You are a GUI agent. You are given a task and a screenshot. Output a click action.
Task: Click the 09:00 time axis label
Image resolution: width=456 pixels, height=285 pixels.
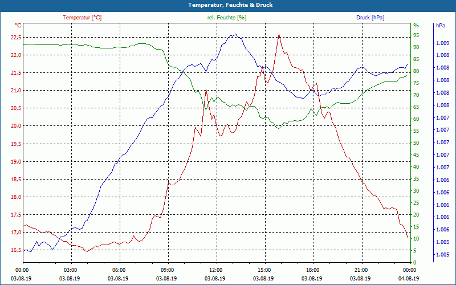(x=168, y=270)
